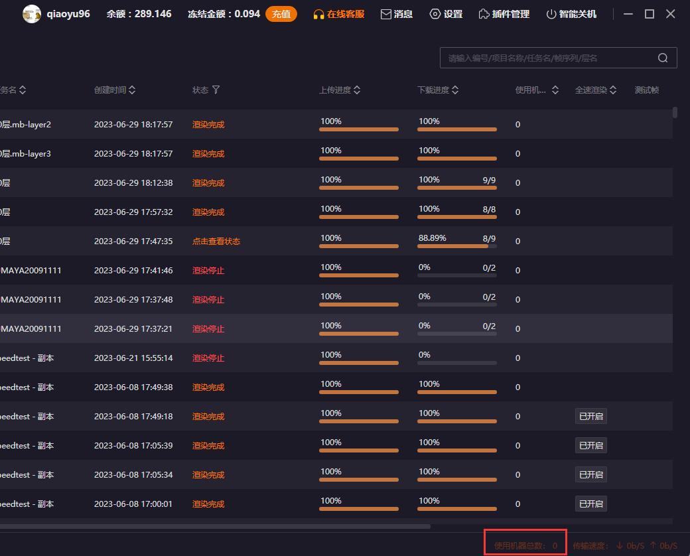
Task: Click the qiaoyu96 user avatar
Action: pyautogui.click(x=32, y=13)
